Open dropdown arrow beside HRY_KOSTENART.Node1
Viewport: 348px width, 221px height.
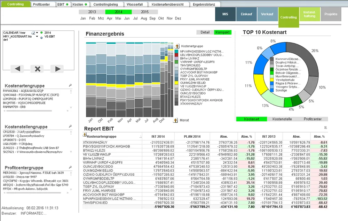[x=37, y=37]
